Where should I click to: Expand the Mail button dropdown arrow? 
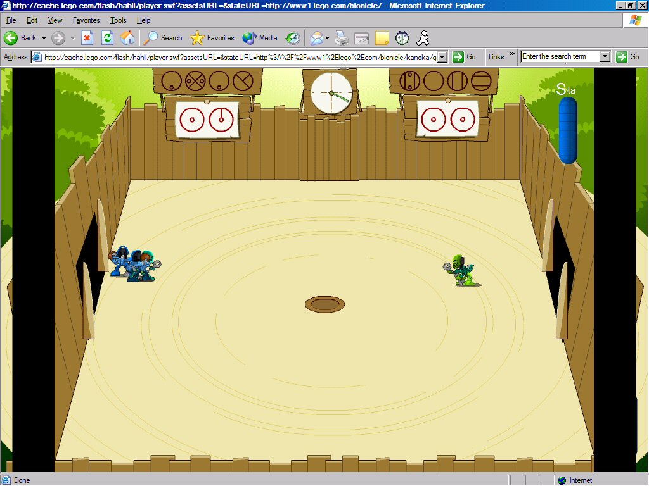(328, 38)
